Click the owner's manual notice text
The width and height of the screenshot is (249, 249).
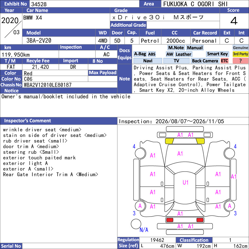tap(66, 96)
